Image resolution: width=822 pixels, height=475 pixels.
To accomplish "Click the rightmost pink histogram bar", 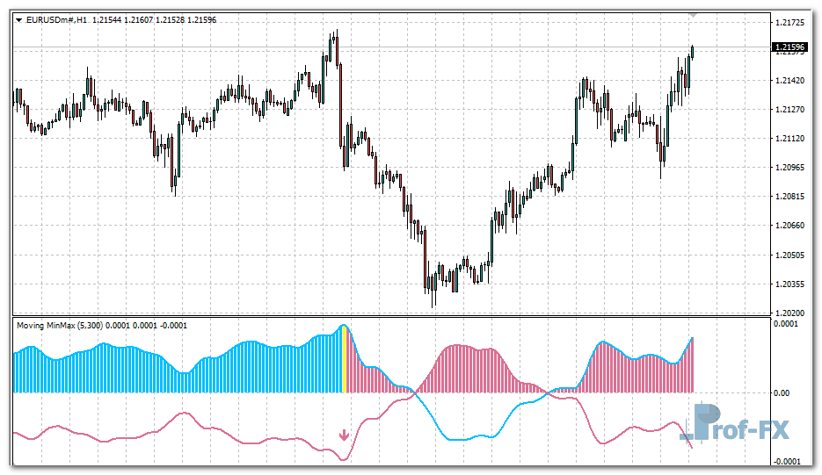I will click(x=693, y=366).
